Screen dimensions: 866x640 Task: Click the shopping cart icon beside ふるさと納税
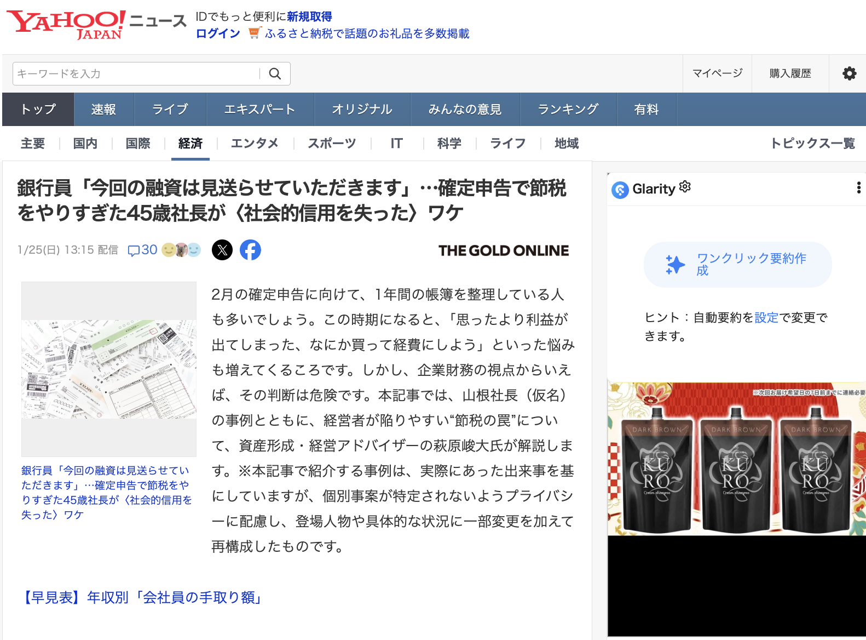pyautogui.click(x=254, y=33)
